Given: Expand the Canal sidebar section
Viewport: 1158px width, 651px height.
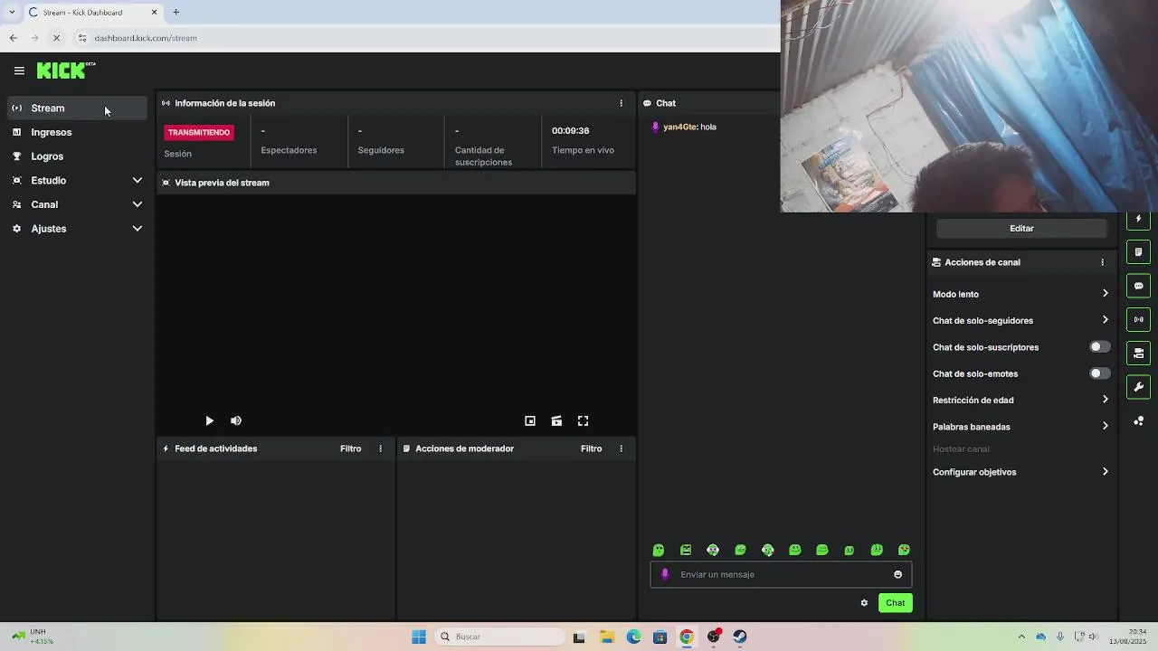Looking at the screenshot, I should (x=77, y=204).
